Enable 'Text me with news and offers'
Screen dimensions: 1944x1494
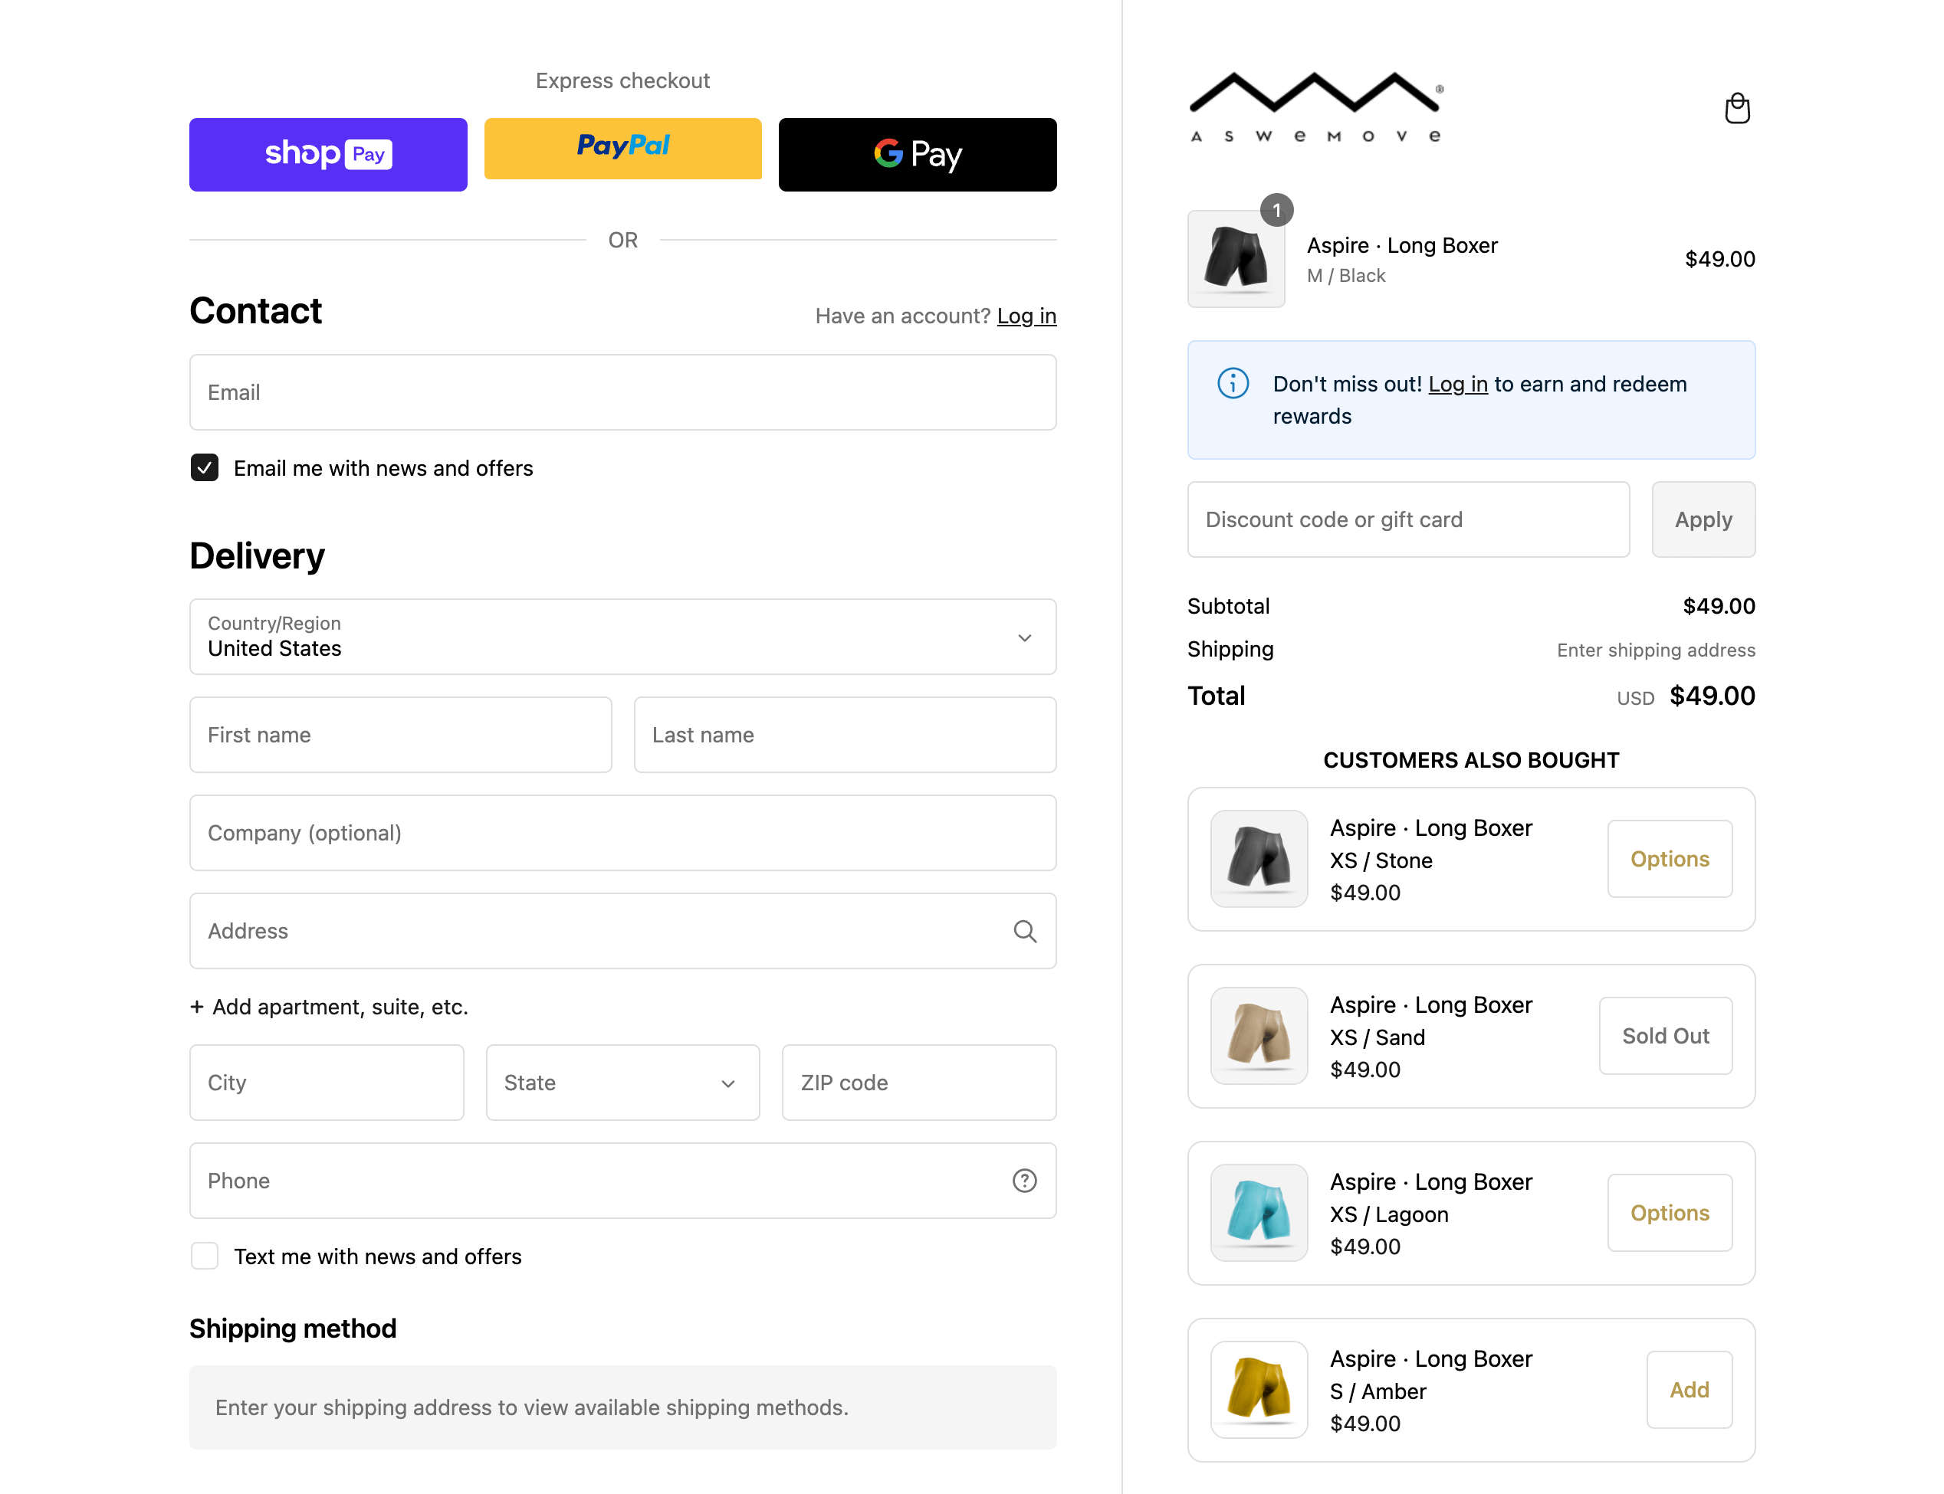tap(205, 1256)
